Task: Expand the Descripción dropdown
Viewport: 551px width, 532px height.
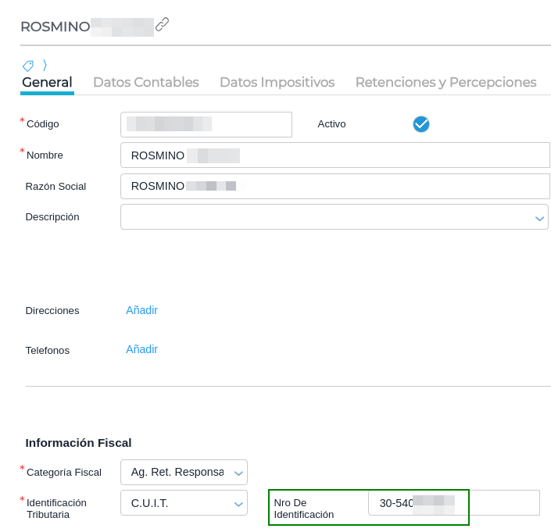Action: (x=539, y=218)
